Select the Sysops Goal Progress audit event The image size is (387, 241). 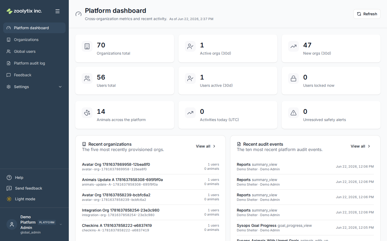point(305,228)
